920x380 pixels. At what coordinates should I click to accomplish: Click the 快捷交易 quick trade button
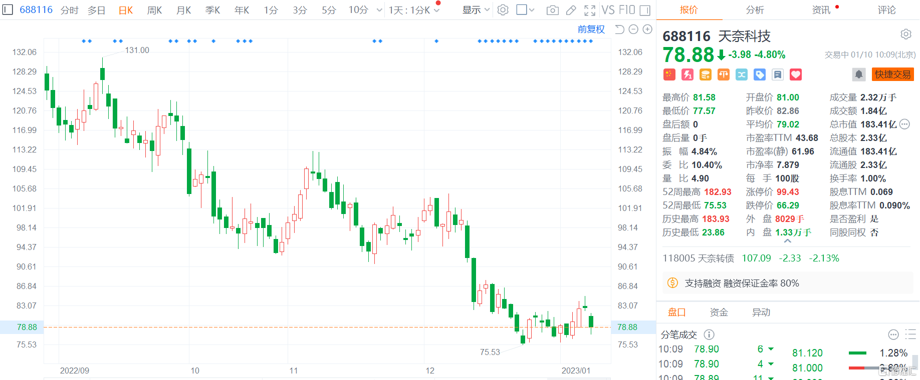coord(893,74)
